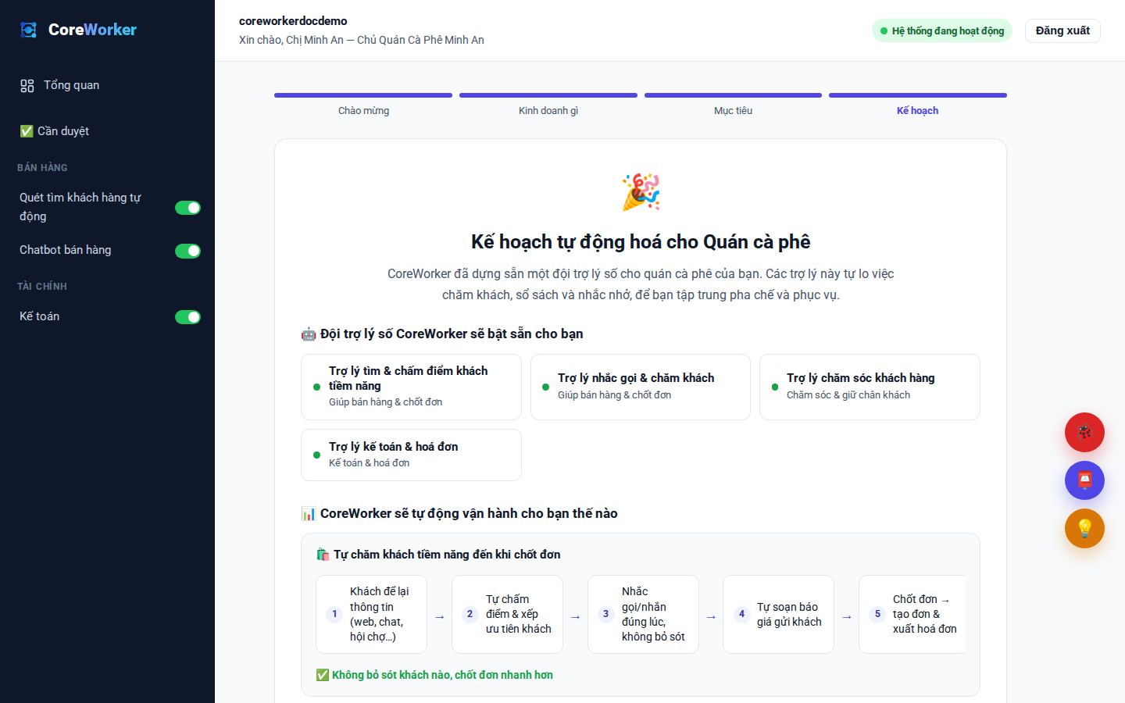This screenshot has height=703, width=1125.
Task: Click the Khách để lại thông tin step box
Action: (371, 614)
